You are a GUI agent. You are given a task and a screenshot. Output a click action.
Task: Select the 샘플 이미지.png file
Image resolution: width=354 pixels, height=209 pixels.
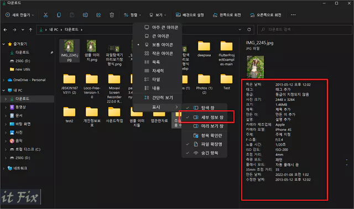(92, 51)
